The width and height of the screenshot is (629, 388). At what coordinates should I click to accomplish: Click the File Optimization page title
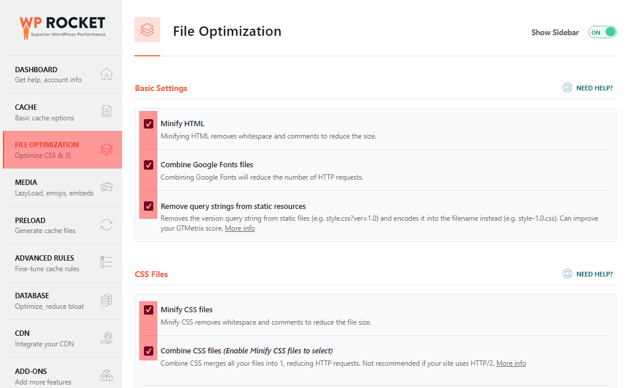pos(227,31)
